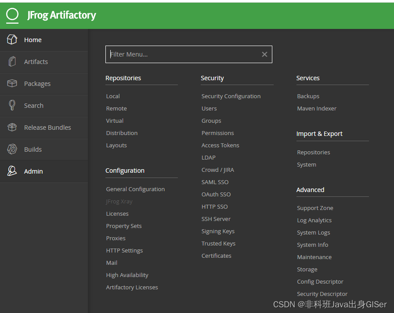Open Artifactory Licenses
The width and height of the screenshot is (394, 313).
click(132, 288)
